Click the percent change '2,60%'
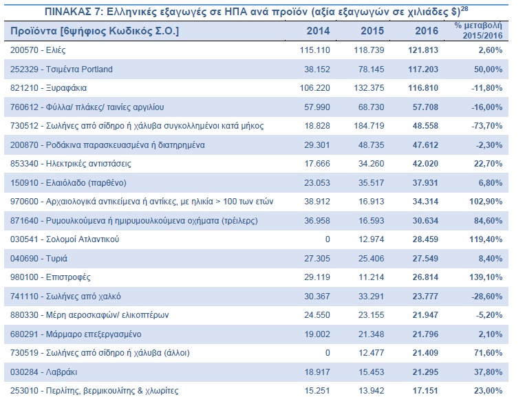 pyautogui.click(x=490, y=50)
